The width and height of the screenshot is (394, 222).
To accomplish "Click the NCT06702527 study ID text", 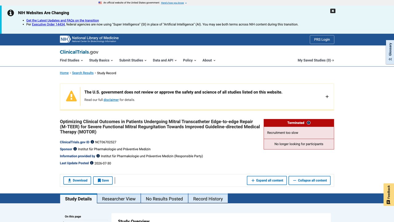I will click(x=106, y=142).
